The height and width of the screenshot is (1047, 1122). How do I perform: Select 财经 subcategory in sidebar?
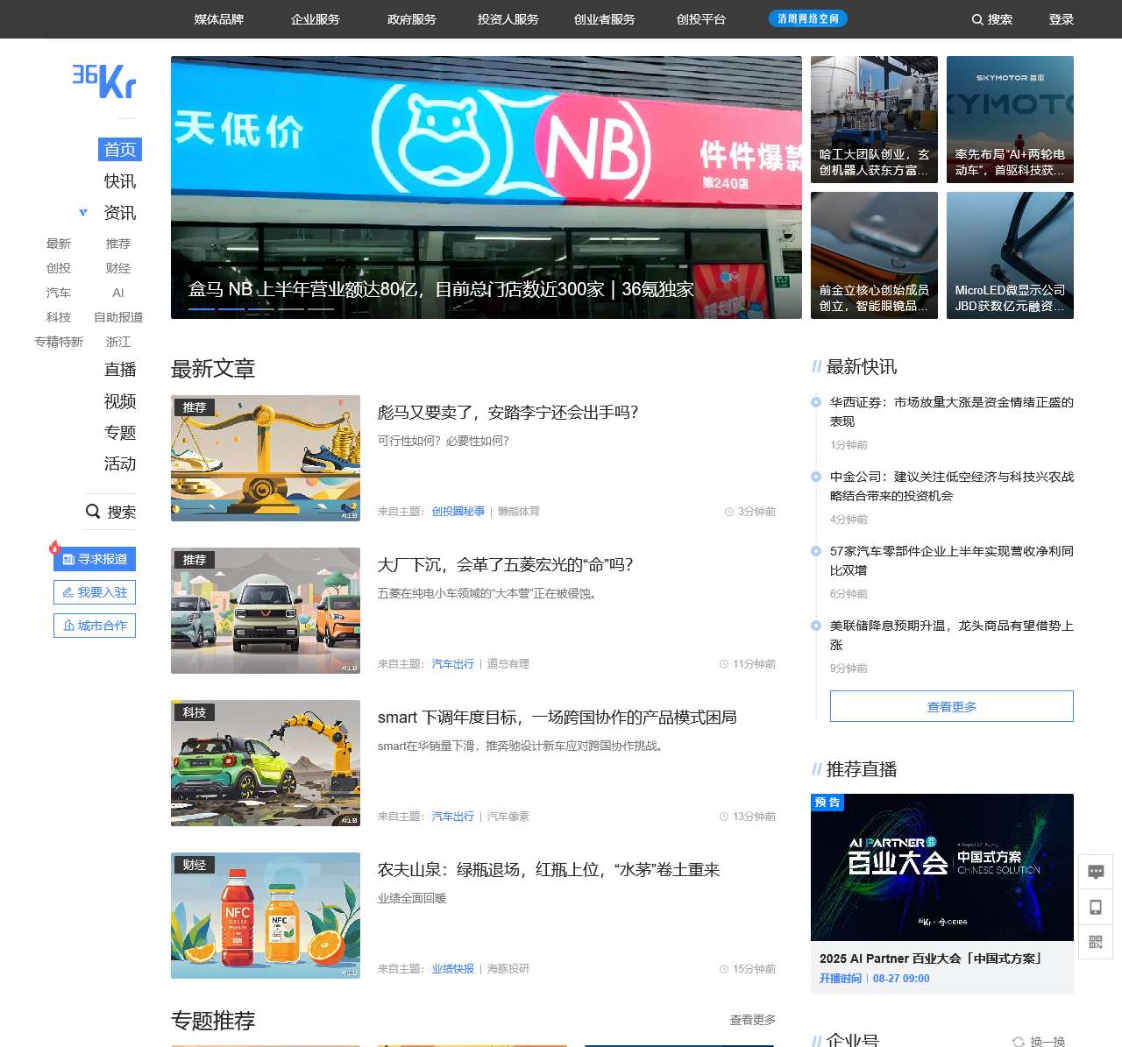(x=118, y=268)
